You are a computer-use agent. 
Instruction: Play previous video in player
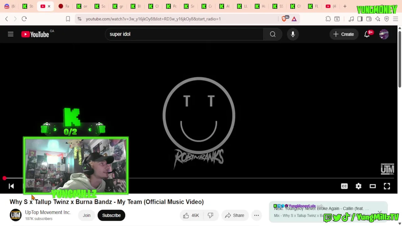point(11,186)
